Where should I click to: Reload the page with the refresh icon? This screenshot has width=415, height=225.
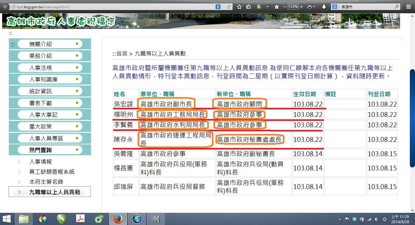point(229,7)
